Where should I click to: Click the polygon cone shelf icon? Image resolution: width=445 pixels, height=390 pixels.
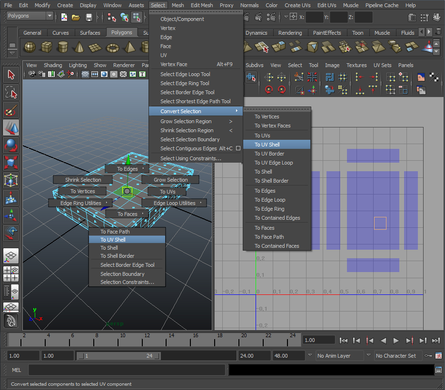tap(79, 47)
